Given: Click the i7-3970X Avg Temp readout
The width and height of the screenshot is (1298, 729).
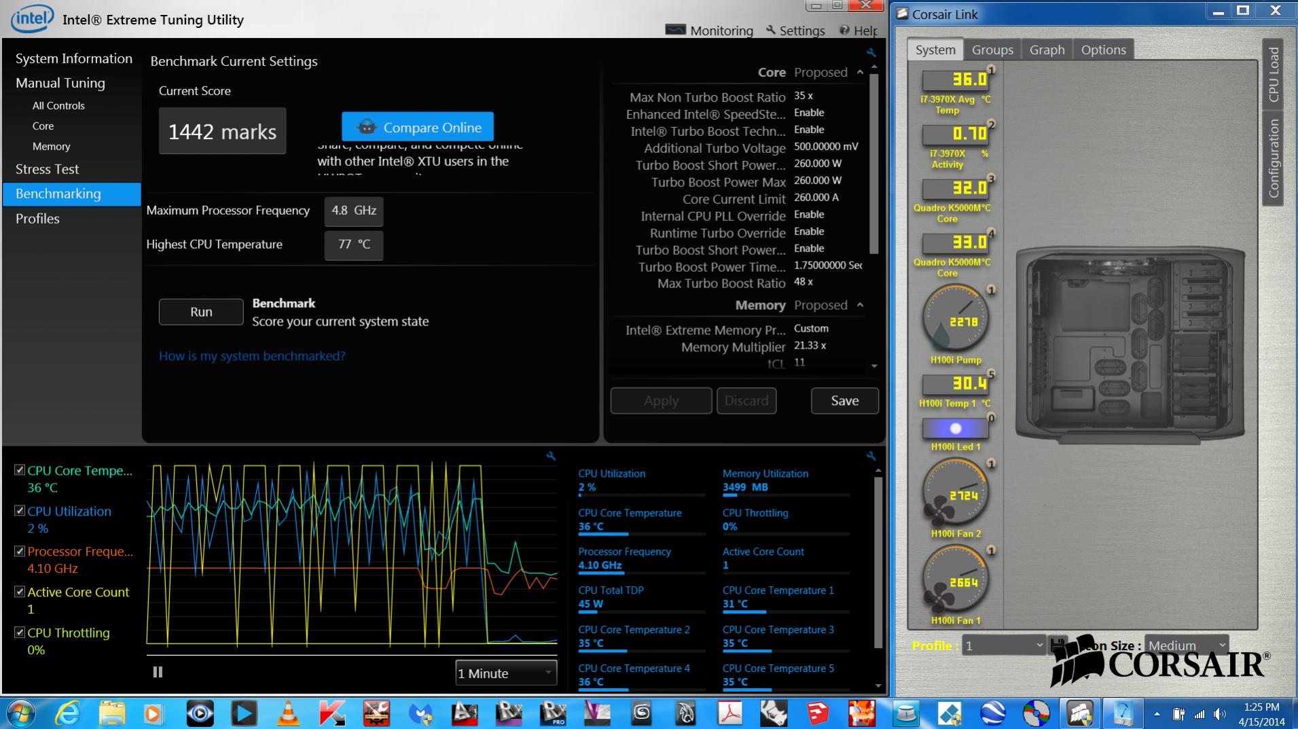Looking at the screenshot, I should [x=955, y=80].
